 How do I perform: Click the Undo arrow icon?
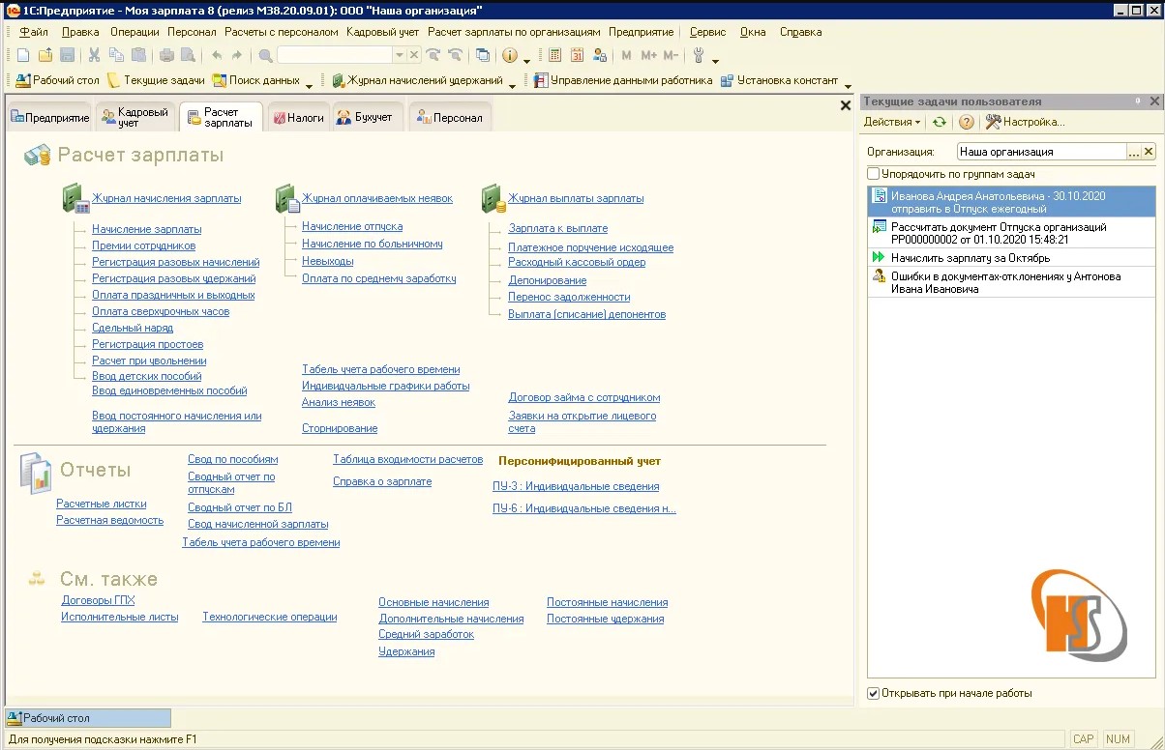pos(217,55)
